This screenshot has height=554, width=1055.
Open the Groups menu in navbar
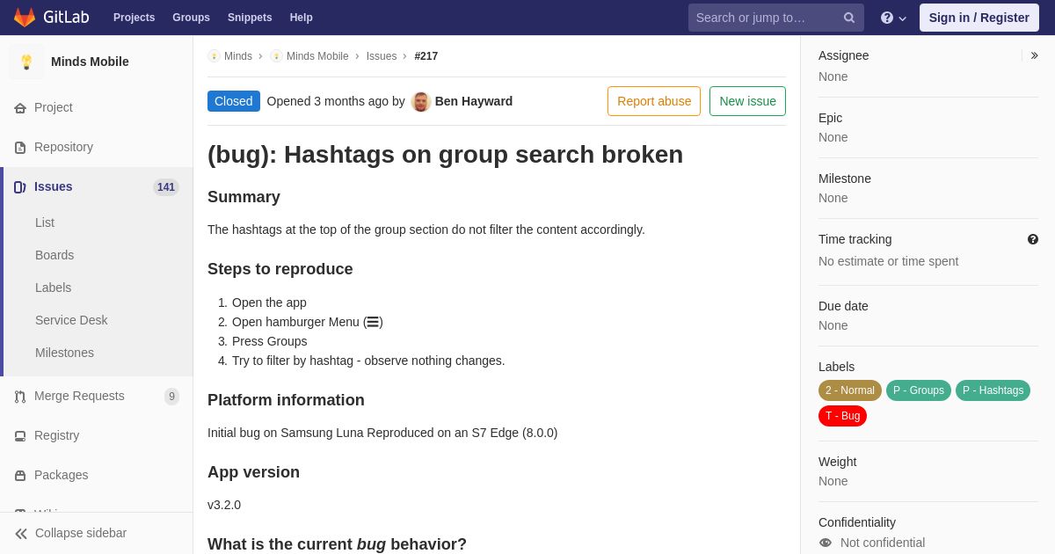[191, 18]
